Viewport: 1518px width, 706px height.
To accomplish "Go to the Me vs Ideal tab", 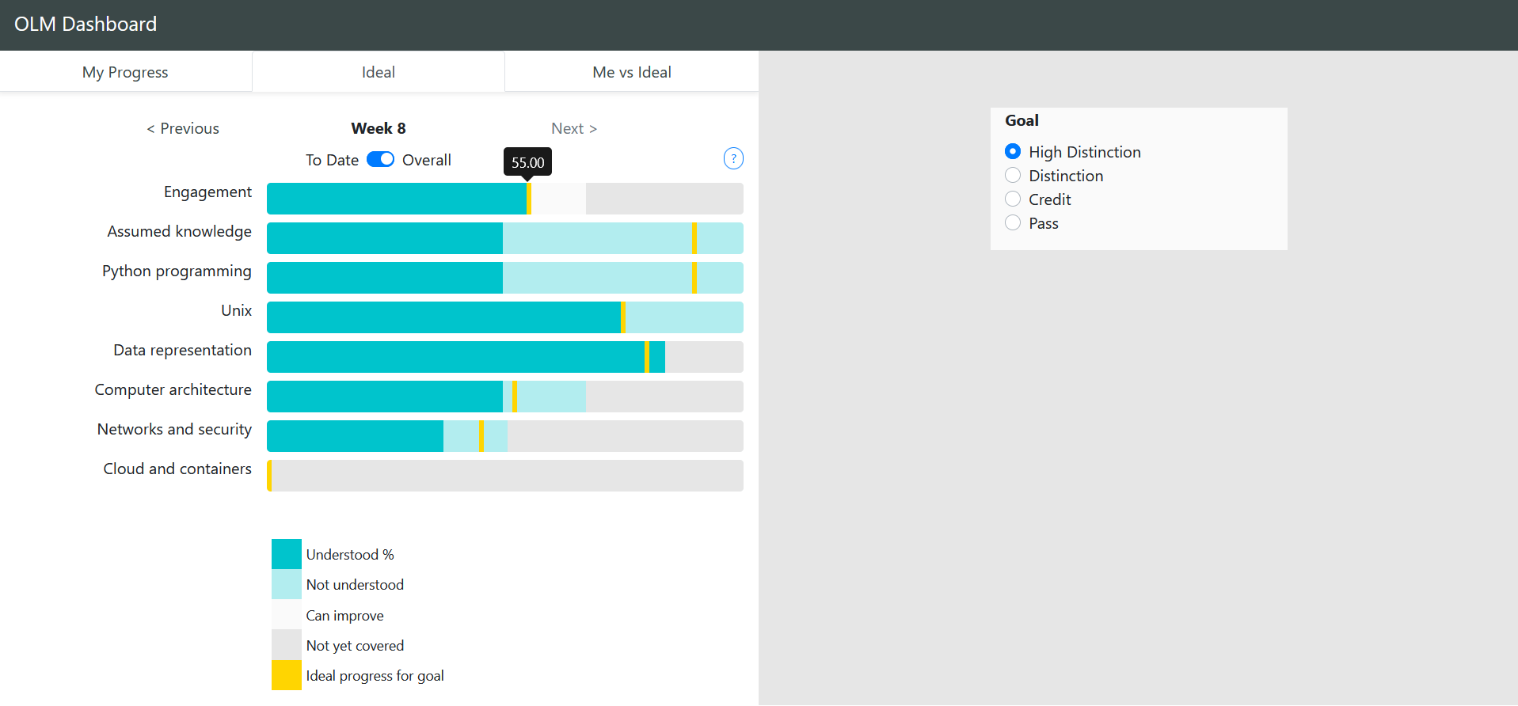I will pyautogui.click(x=632, y=72).
